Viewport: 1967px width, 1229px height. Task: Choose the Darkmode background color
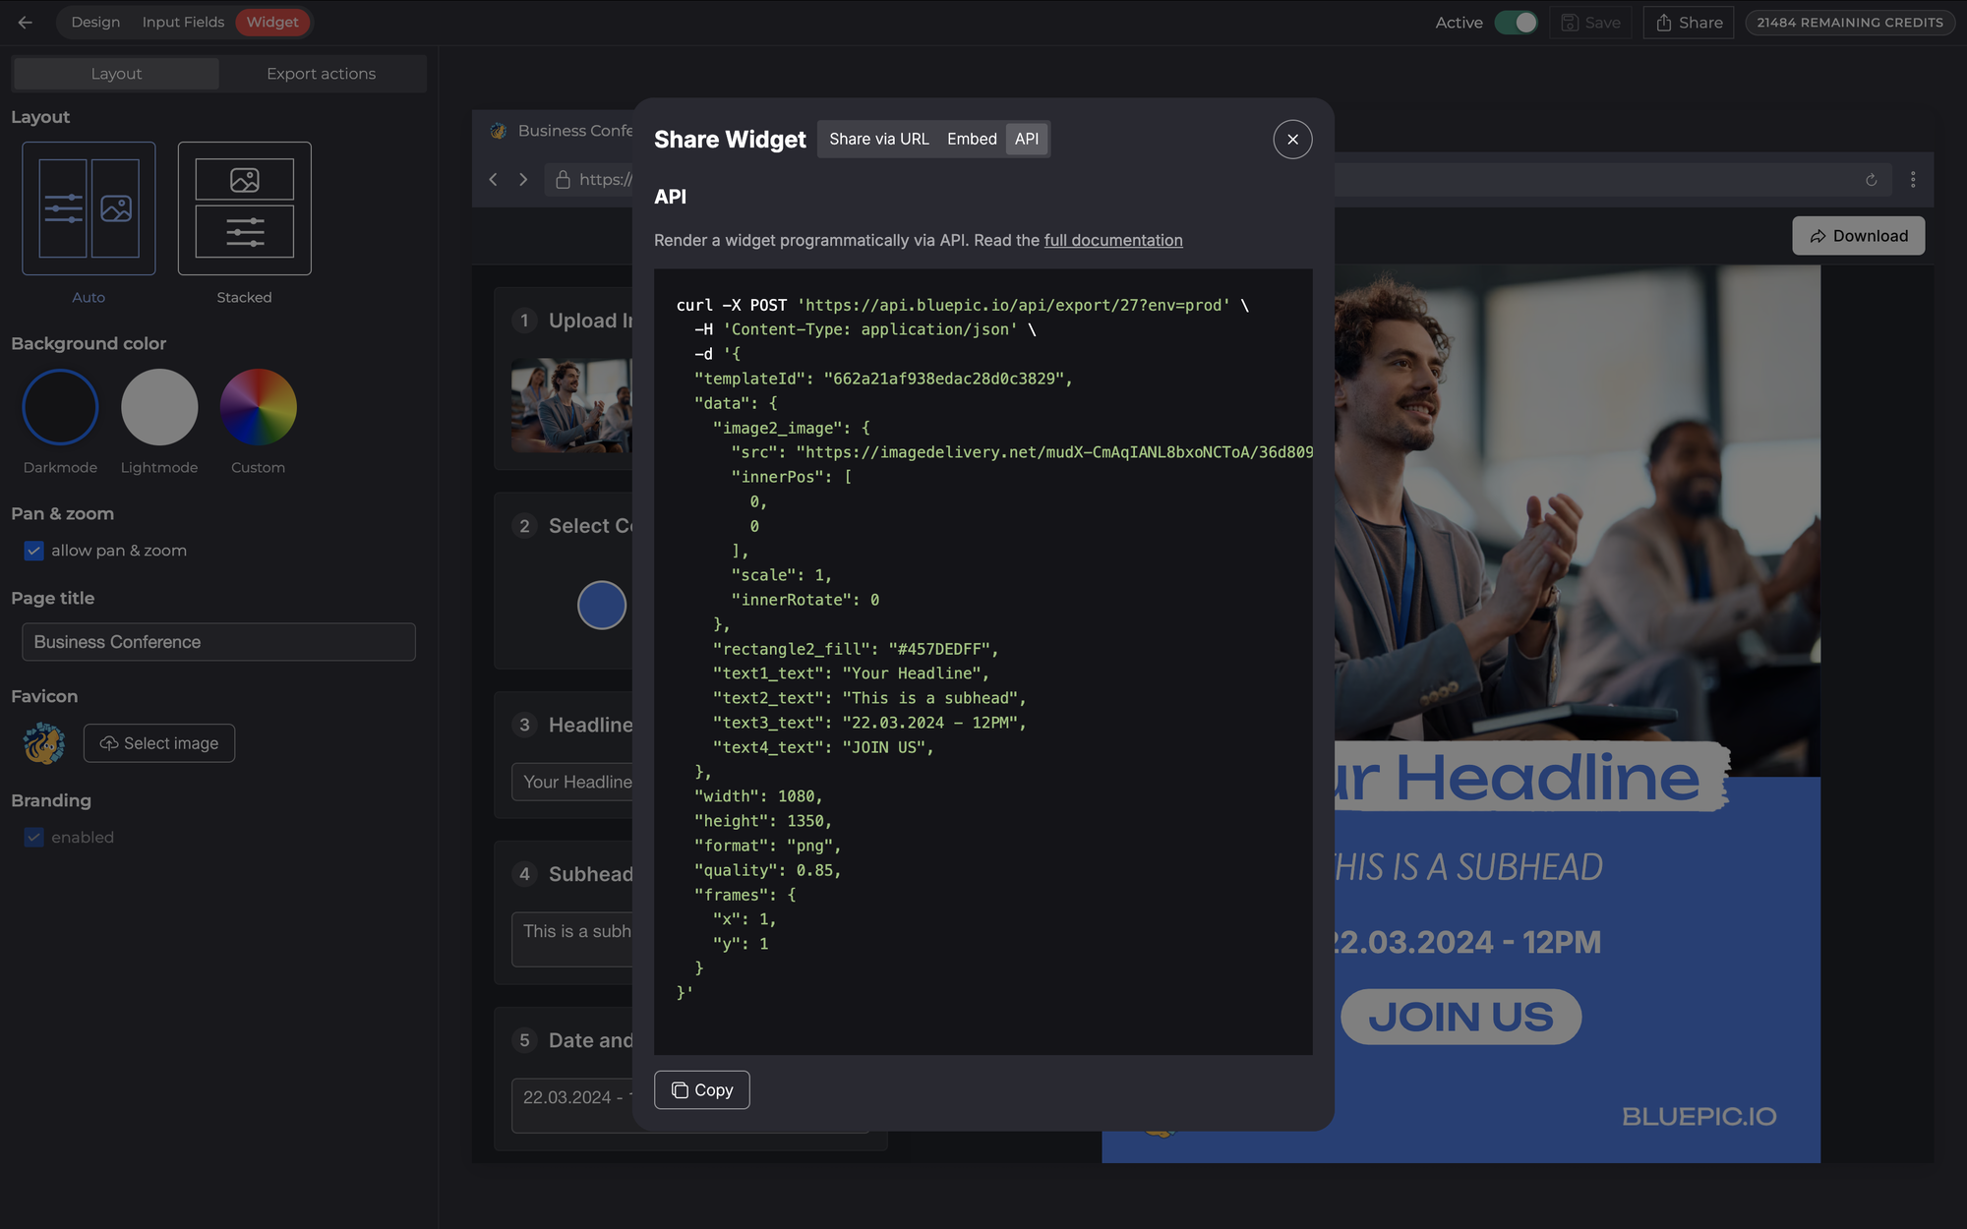[60, 407]
